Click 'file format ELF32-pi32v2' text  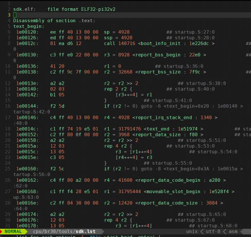(x=81, y=9)
